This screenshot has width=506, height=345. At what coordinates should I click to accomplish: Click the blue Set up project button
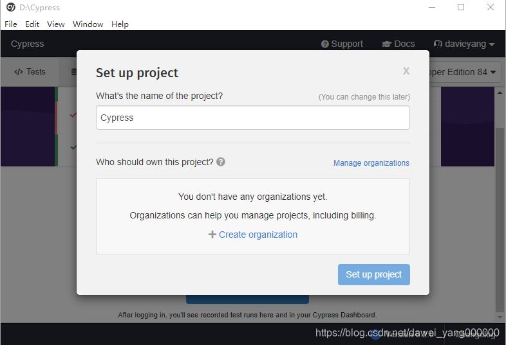click(x=373, y=274)
